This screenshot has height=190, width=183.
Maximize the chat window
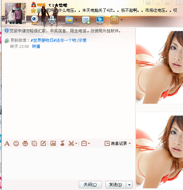click(x=167, y=3)
